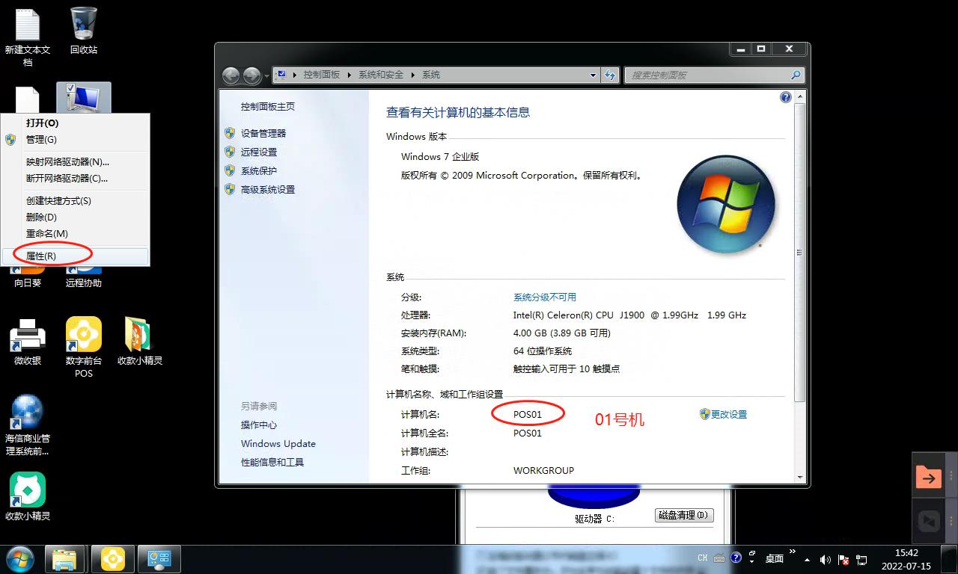Choose 创建快捷方式(S) from context menu
This screenshot has height=574, width=958.
pos(75,200)
